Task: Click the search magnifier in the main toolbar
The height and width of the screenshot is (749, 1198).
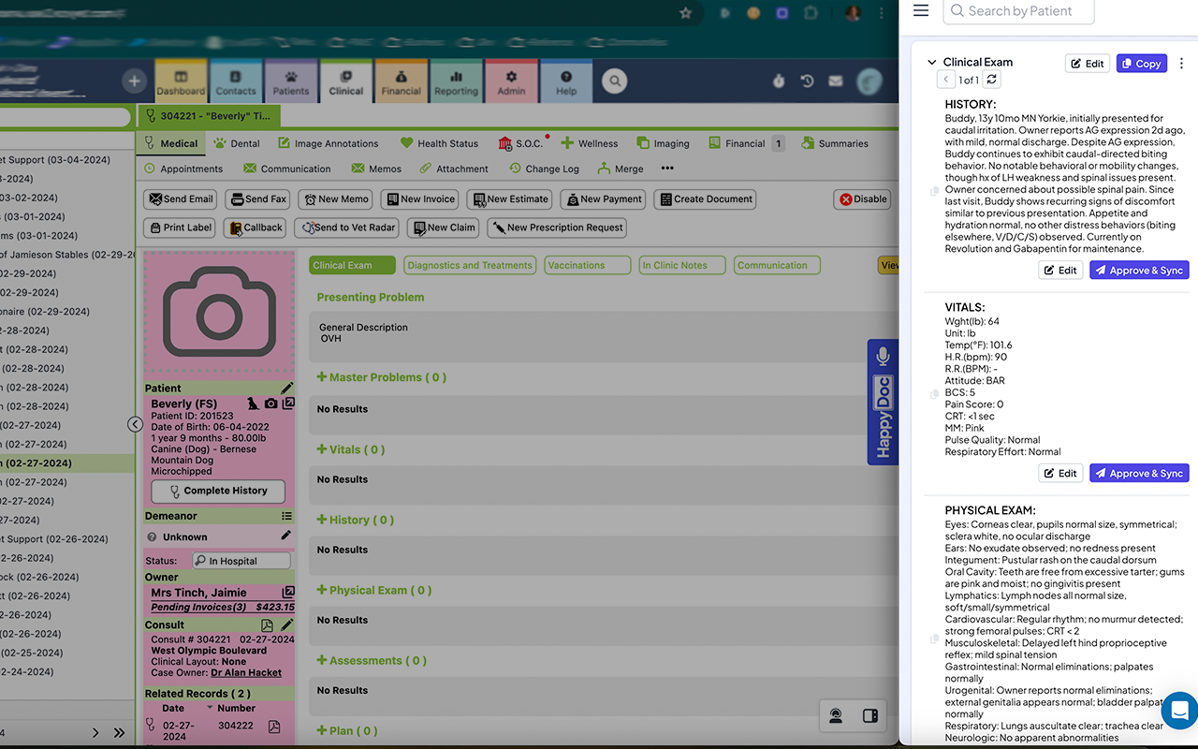Action: 613,81
